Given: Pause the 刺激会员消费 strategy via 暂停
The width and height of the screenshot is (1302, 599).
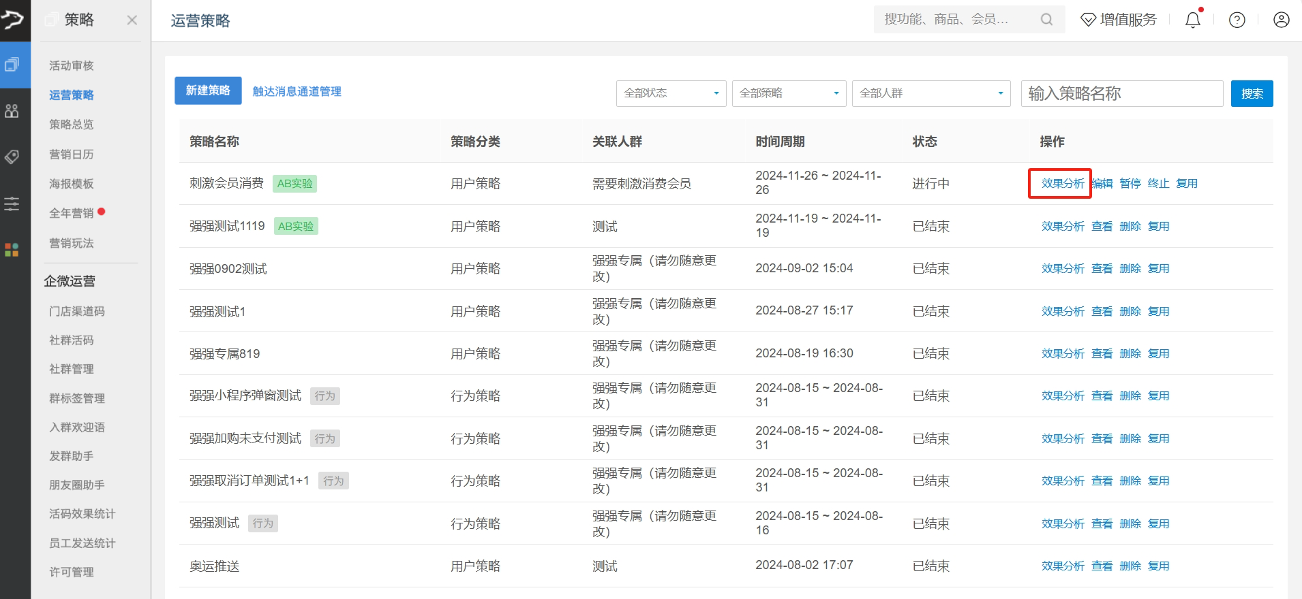Looking at the screenshot, I should pos(1130,184).
